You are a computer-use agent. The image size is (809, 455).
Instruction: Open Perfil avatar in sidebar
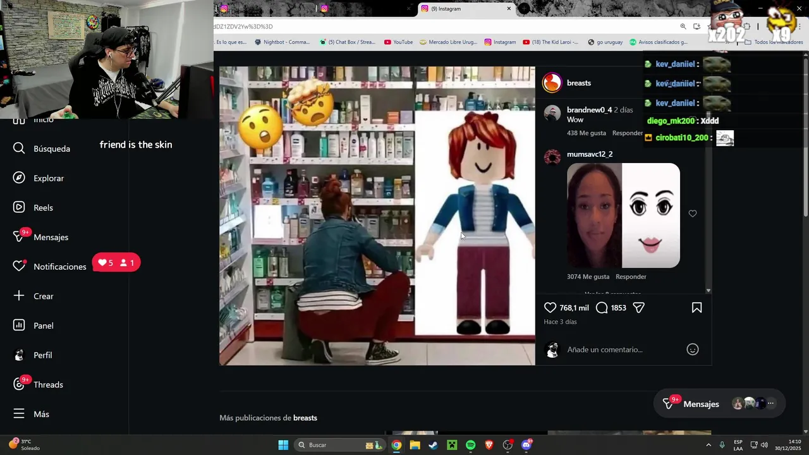(x=20, y=355)
